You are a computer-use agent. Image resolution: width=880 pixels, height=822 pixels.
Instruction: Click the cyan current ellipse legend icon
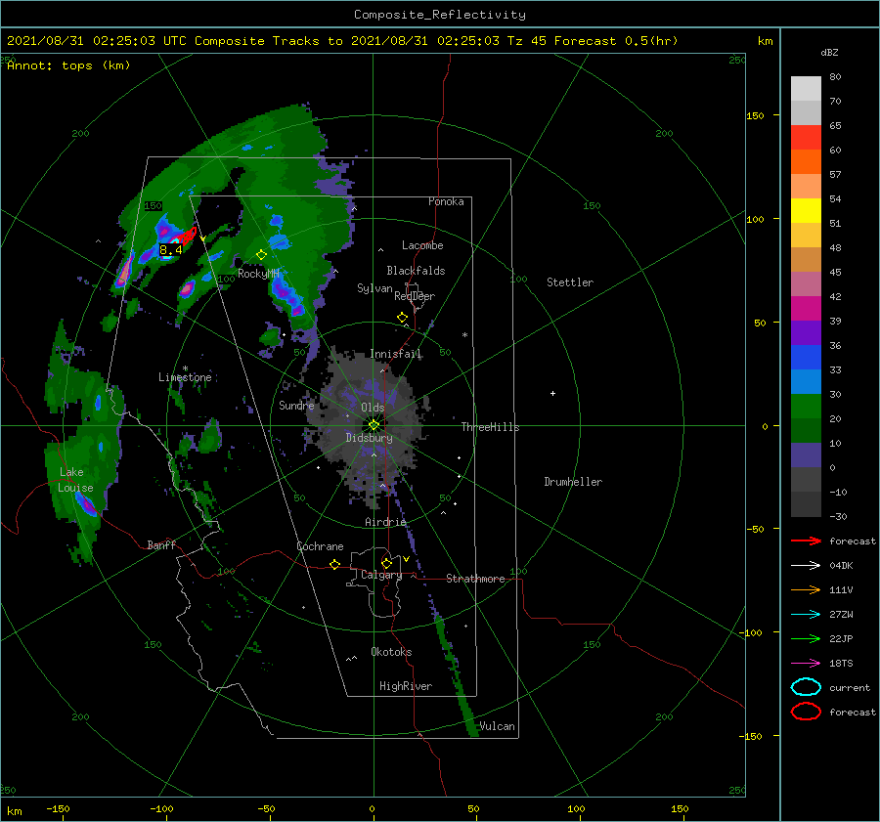806,687
